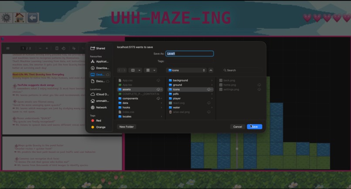The height and width of the screenshot is (189, 351).
Task: Click the back.png file
Action: tap(240, 80)
